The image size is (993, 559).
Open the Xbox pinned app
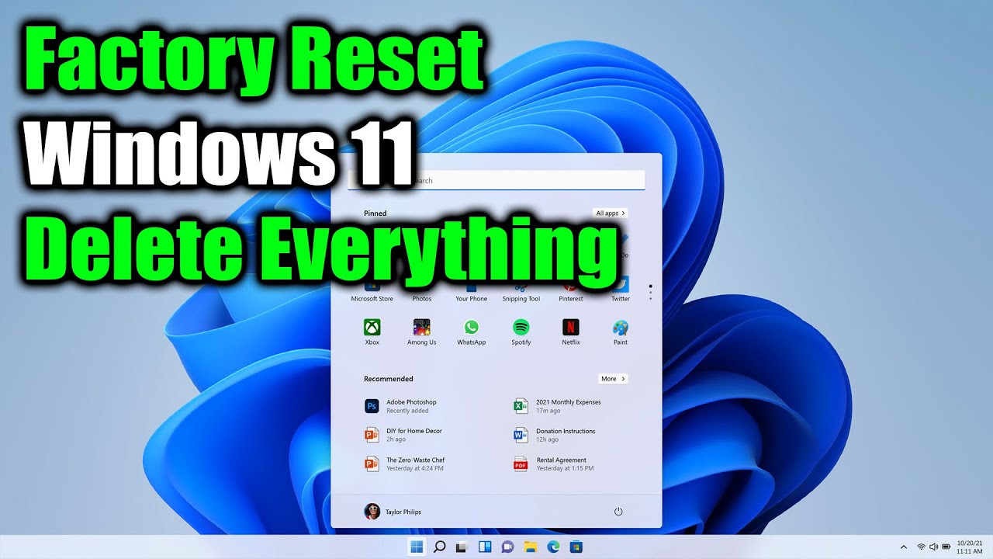372,332
